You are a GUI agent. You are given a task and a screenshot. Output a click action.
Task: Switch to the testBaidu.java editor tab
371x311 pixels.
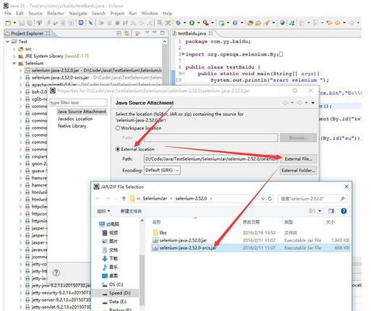pyautogui.click(x=192, y=33)
